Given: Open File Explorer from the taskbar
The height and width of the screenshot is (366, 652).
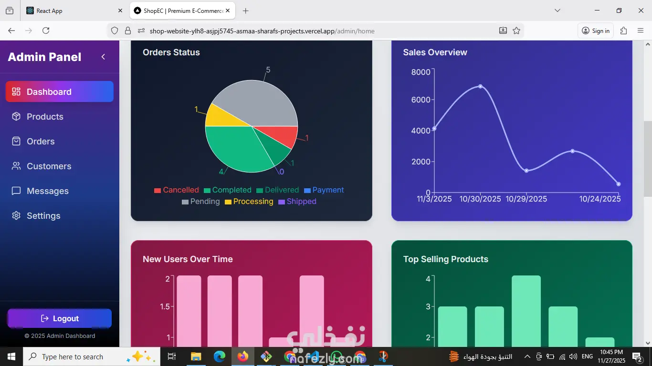Looking at the screenshot, I should (196, 356).
